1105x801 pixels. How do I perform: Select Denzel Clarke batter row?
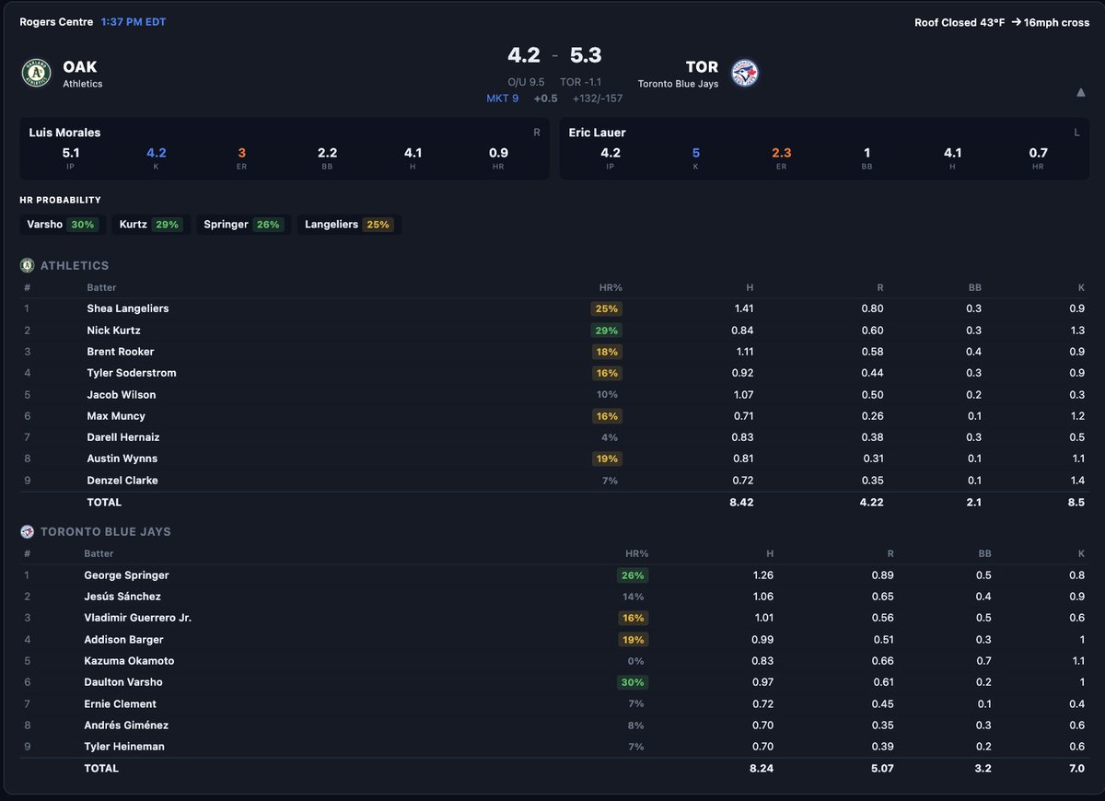(552, 481)
